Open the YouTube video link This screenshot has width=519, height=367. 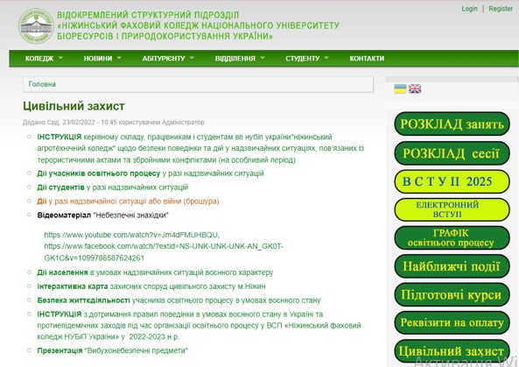click(x=132, y=235)
